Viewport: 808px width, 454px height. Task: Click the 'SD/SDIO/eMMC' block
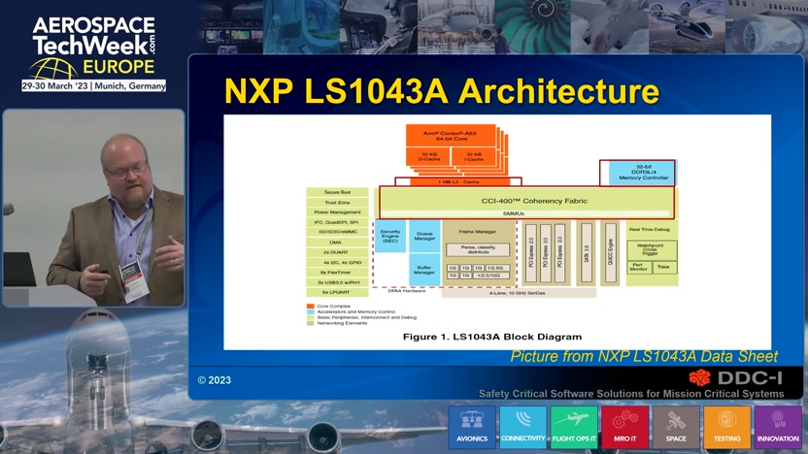338,232
